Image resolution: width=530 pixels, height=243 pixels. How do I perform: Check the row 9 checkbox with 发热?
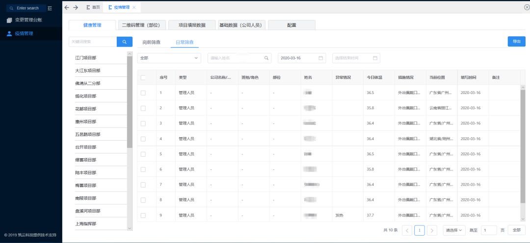143,216
